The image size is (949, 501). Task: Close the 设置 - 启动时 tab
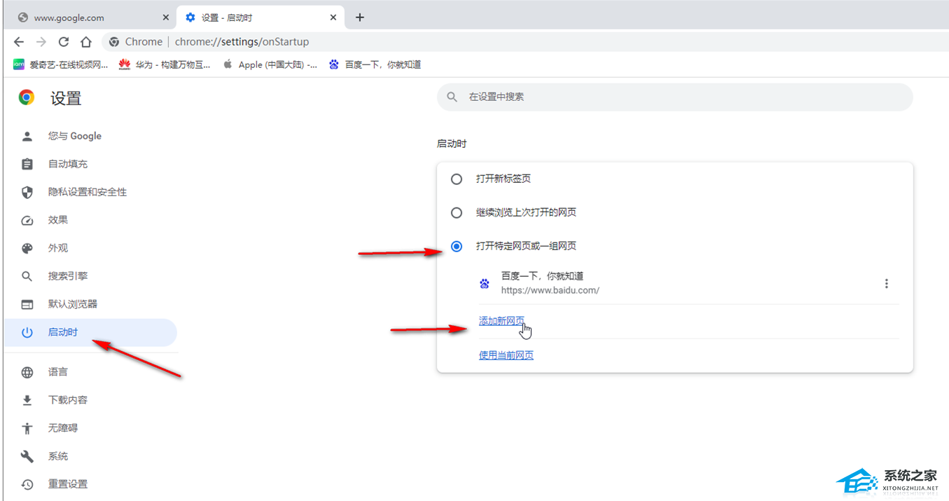333,18
